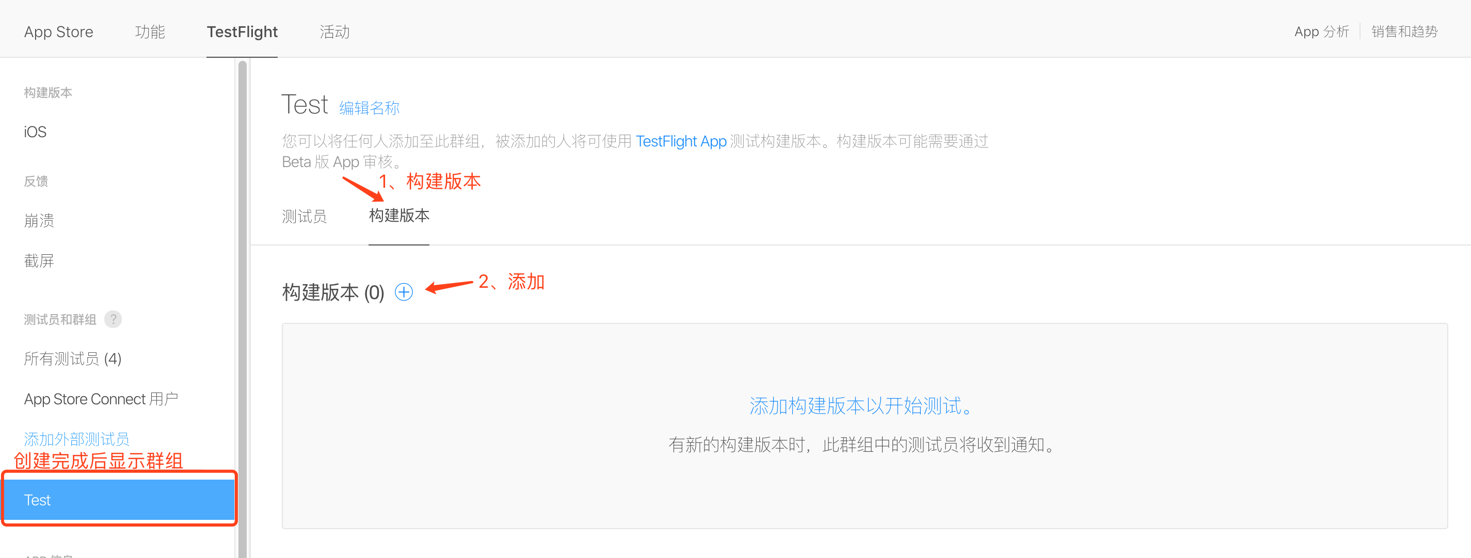Open the TestFlight App link in the group description
1471x558 pixels.
[x=681, y=141]
